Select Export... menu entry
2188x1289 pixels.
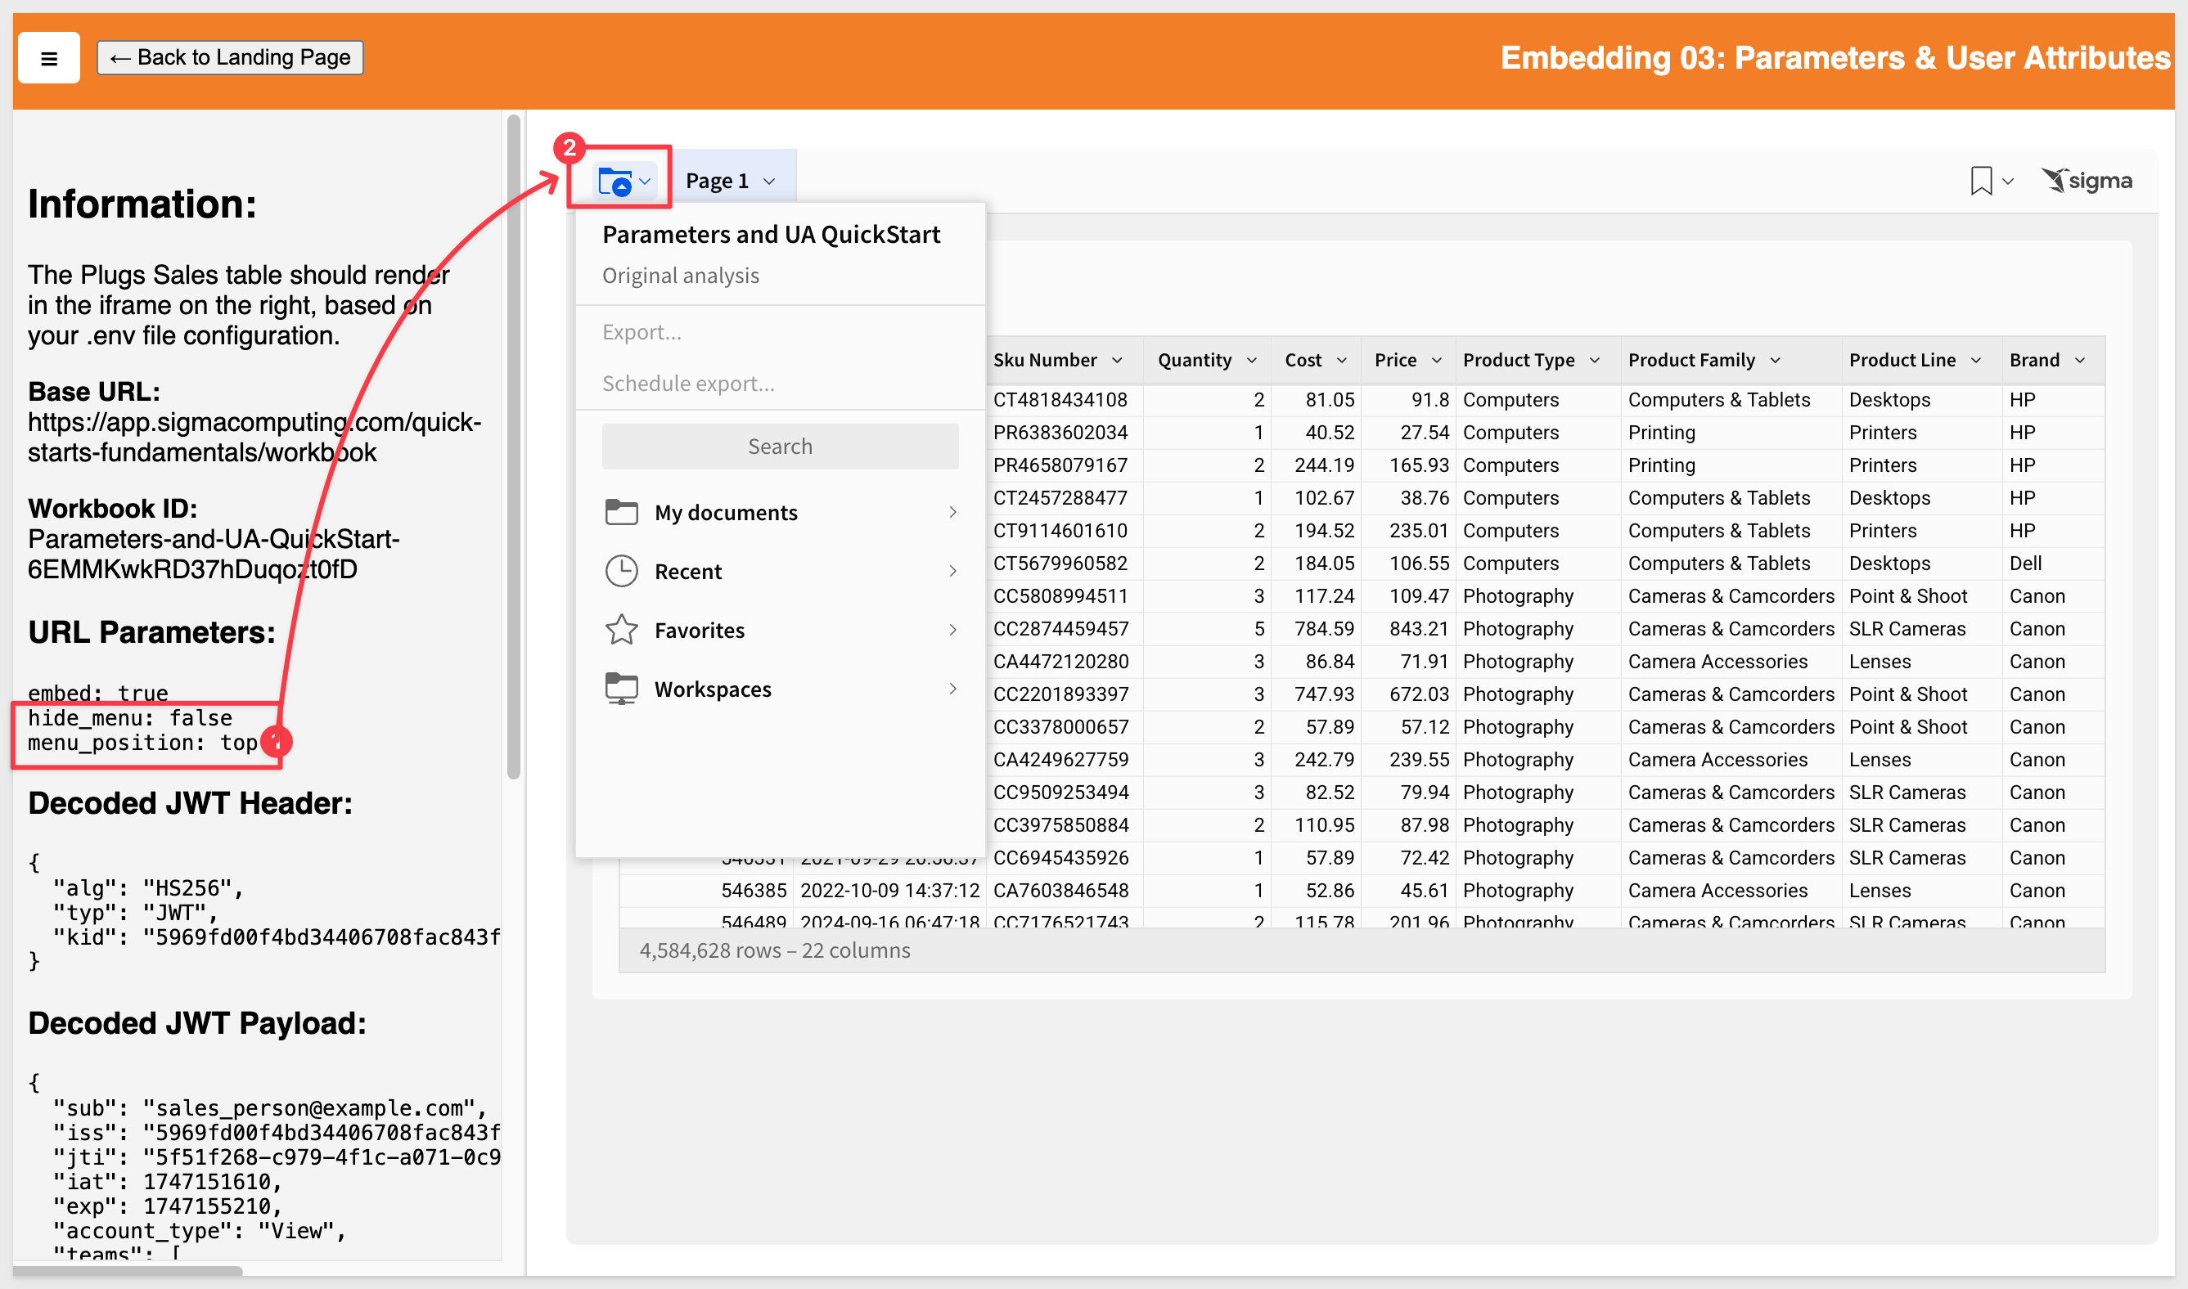point(642,332)
